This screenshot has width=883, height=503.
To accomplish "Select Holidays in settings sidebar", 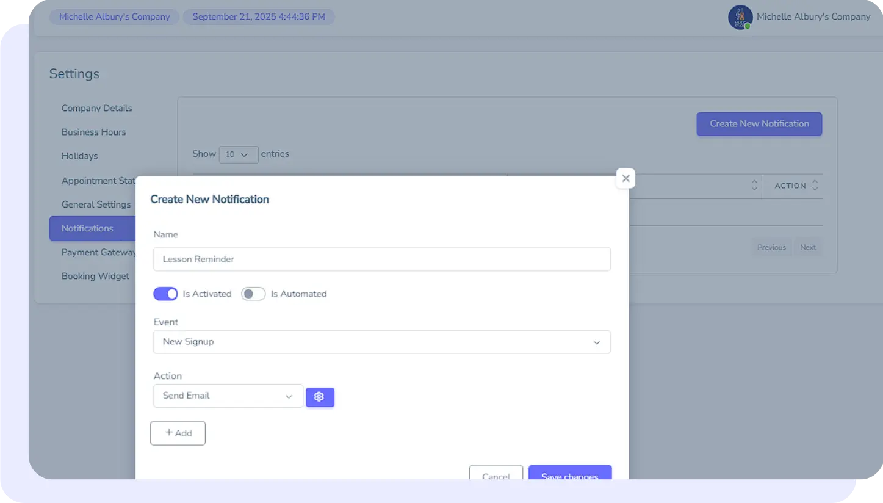I will click(79, 156).
